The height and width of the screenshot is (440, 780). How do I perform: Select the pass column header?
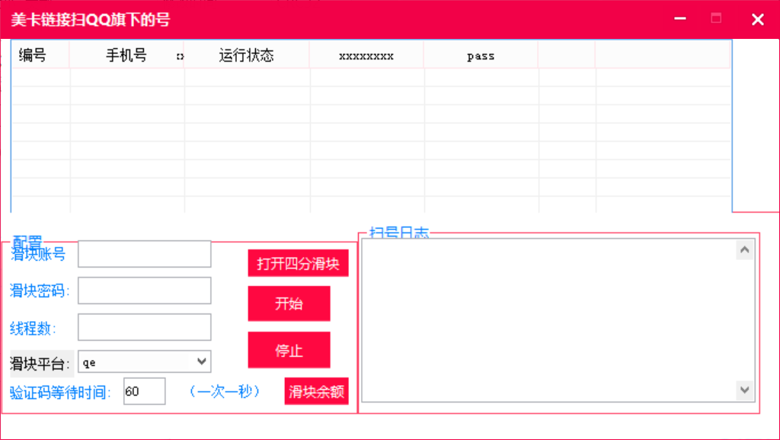480,54
